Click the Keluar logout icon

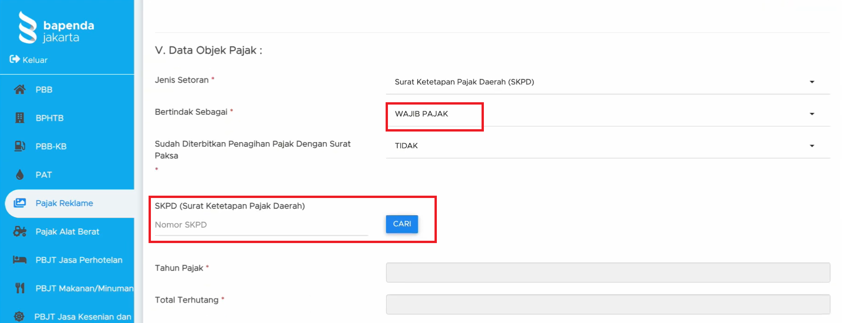(x=14, y=59)
